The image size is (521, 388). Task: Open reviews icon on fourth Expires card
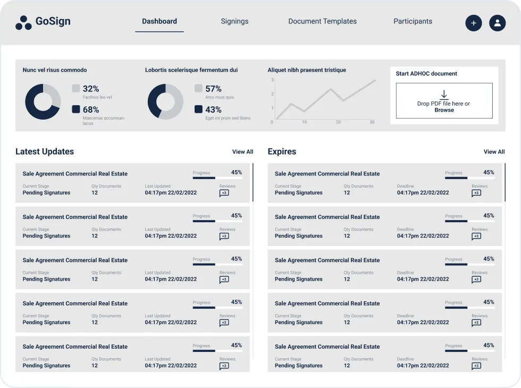tap(476, 323)
